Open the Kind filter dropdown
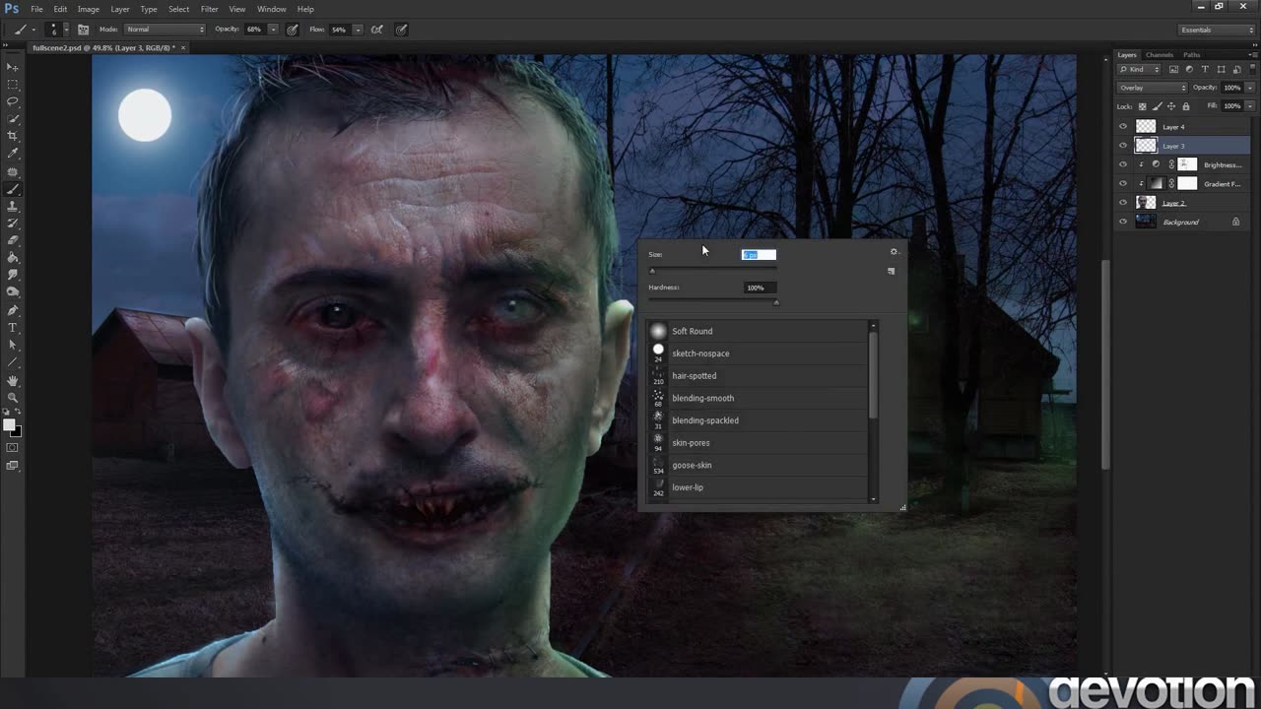Screen dimensions: 1261x709 point(1141,70)
